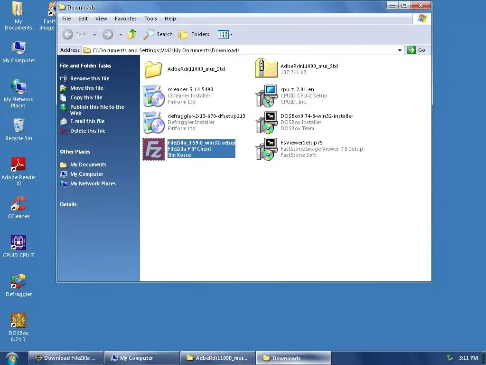The height and width of the screenshot is (365, 486).
Task: Click the "defraggler-2-13-670-dfsetup213" file name
Action: [x=206, y=116]
